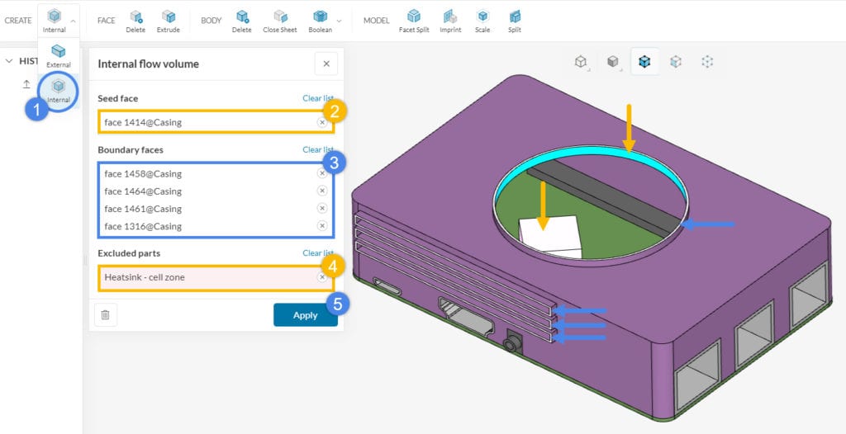The height and width of the screenshot is (434, 846).
Task: Clear the Seed face list
Action: coord(318,98)
